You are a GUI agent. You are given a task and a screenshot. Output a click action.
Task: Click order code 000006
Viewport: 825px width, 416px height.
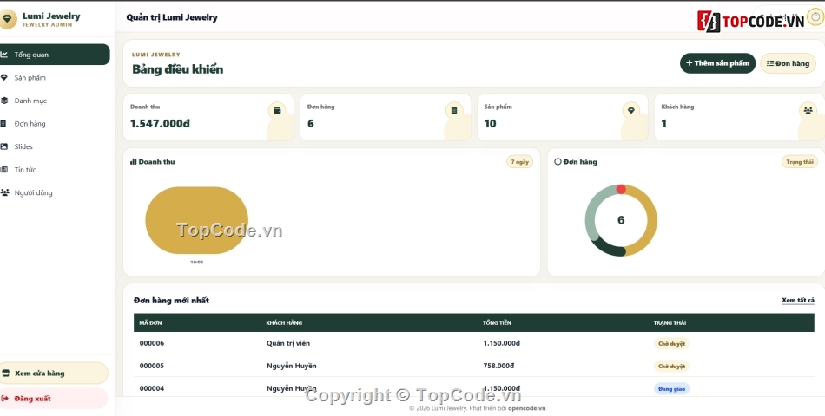151,343
